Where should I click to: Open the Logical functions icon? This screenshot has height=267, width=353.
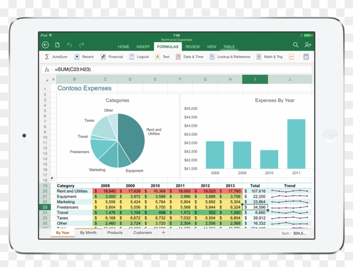[132, 57]
